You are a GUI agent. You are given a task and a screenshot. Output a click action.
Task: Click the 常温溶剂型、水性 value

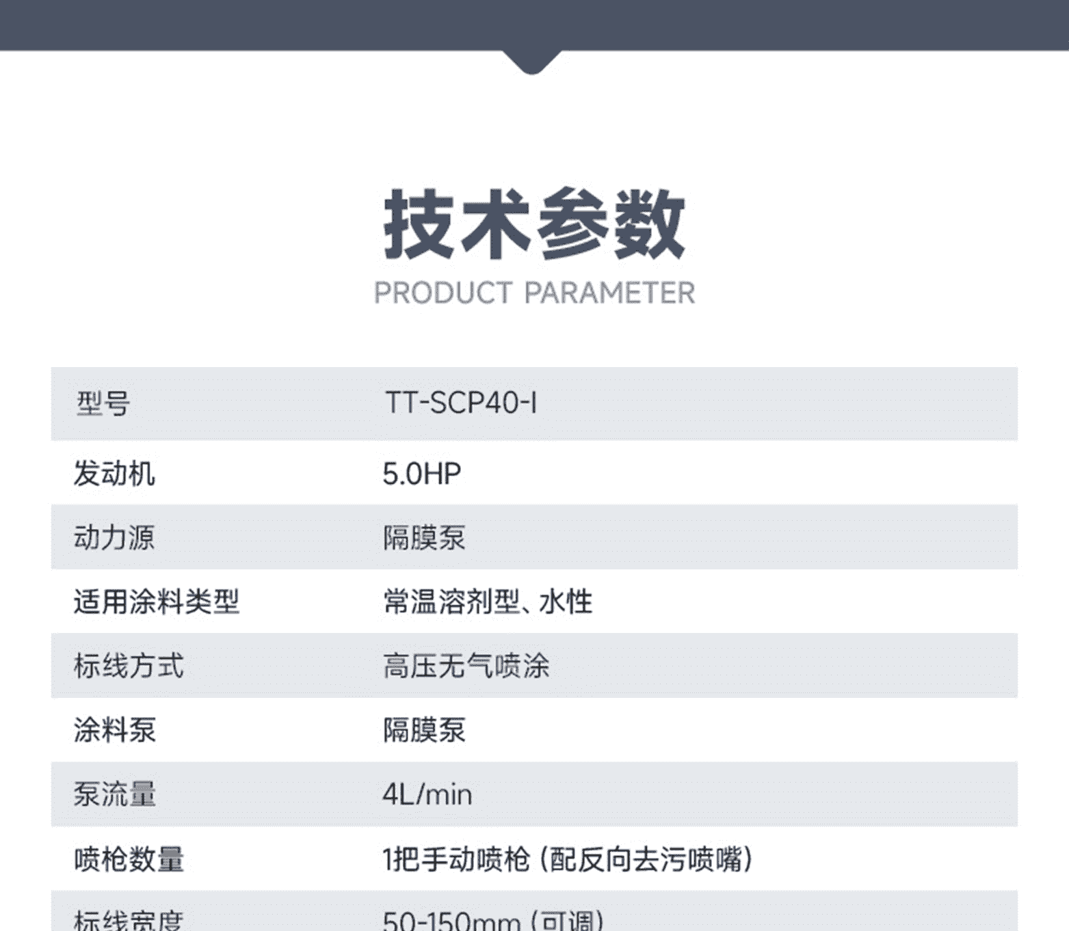click(488, 602)
